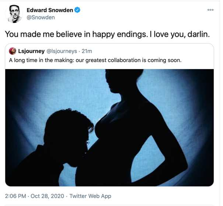
Task: Select the 'greatest collaboration is coming soon' text
Action: [x=133, y=60]
